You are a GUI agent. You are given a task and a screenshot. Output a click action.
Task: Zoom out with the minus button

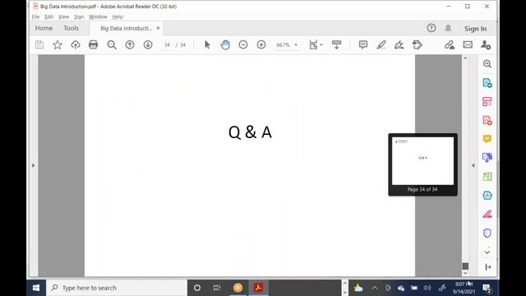pos(243,44)
